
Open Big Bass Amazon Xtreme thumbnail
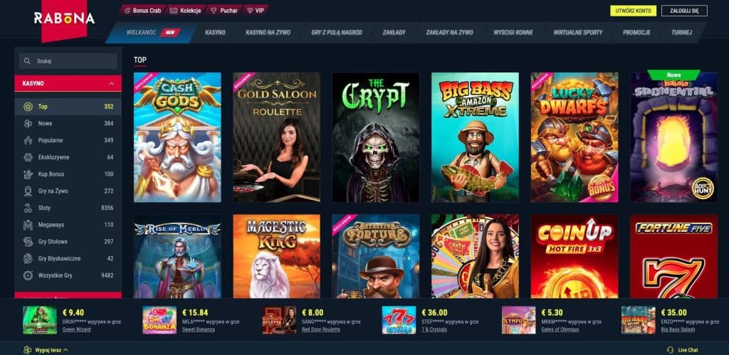tap(475, 137)
